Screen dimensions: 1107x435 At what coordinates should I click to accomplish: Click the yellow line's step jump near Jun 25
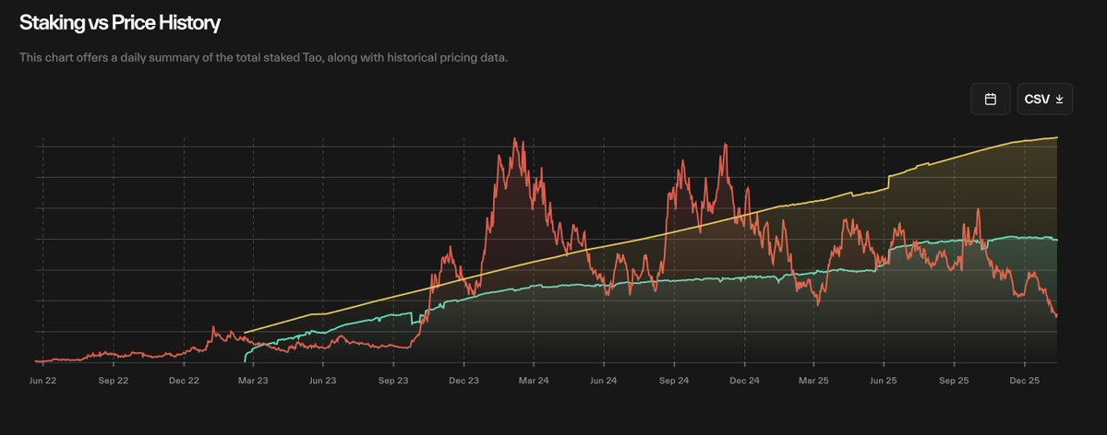pos(889,182)
